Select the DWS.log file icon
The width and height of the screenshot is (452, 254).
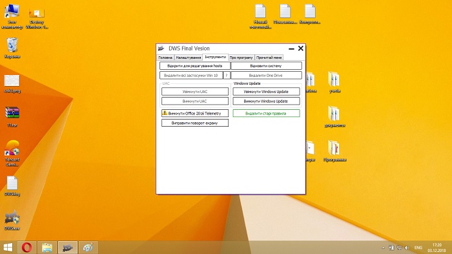click(x=12, y=186)
